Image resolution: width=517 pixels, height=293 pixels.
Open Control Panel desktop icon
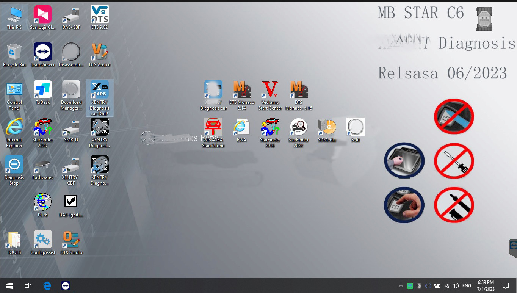(x=14, y=96)
